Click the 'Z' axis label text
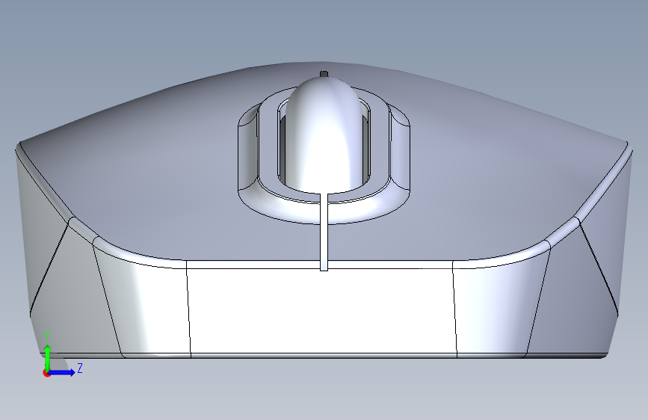The height and width of the screenshot is (420, 648). [80, 368]
